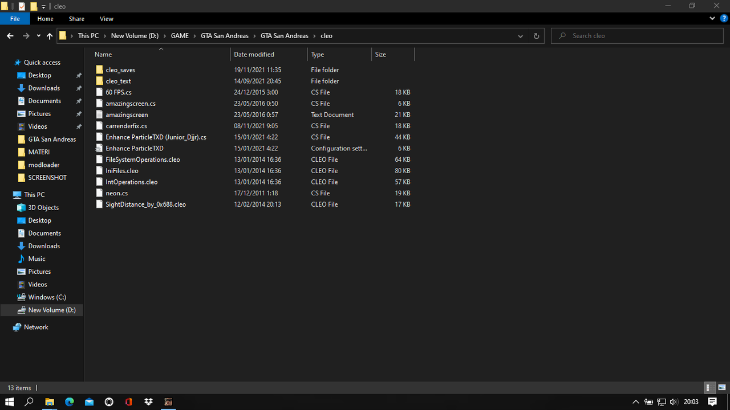Viewport: 730px width, 410px height.
Task: Select This PC in the navigation pane
Action: point(34,195)
